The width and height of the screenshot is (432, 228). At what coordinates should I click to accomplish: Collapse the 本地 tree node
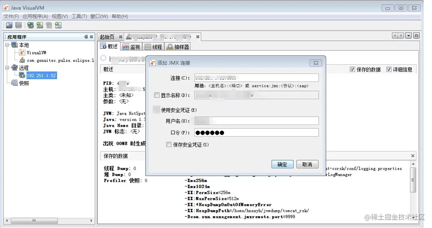click(x=8, y=45)
